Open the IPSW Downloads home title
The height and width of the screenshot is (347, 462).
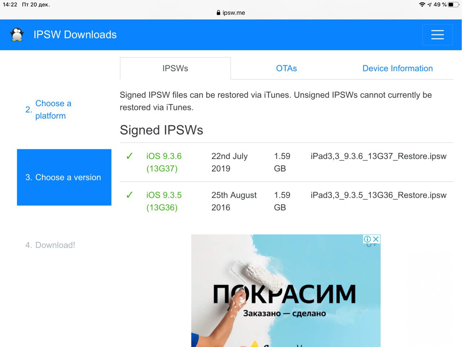tap(75, 35)
